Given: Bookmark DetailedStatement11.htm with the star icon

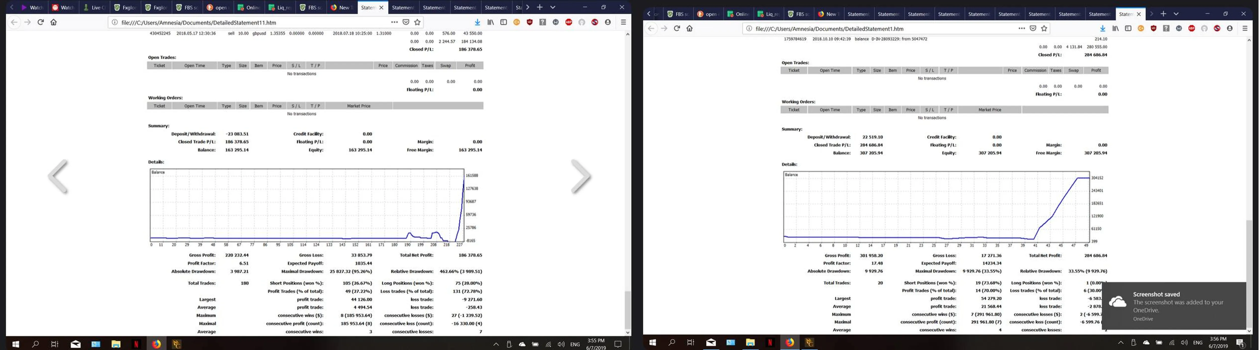Looking at the screenshot, I should pos(417,22).
